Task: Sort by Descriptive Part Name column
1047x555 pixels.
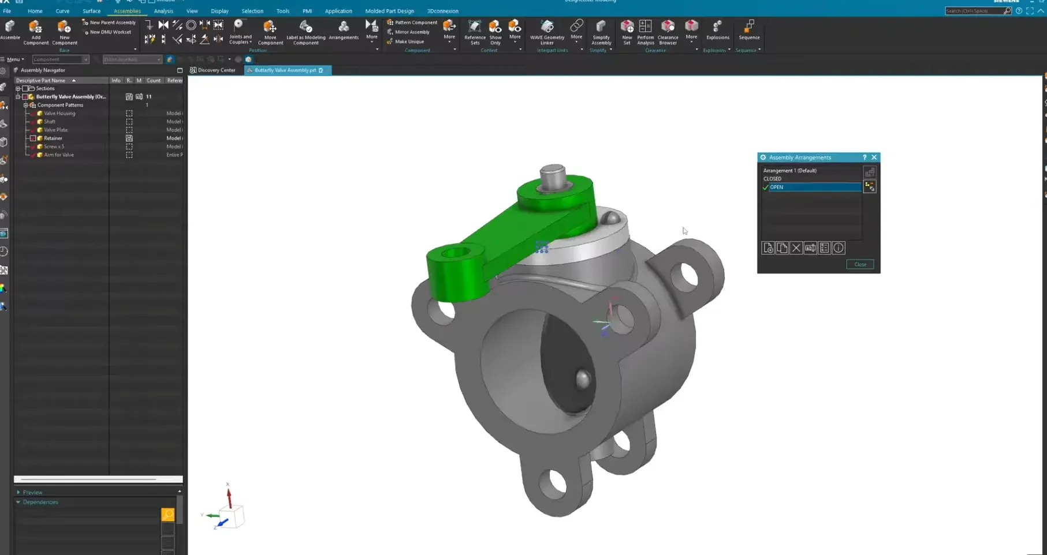Action: (61, 81)
